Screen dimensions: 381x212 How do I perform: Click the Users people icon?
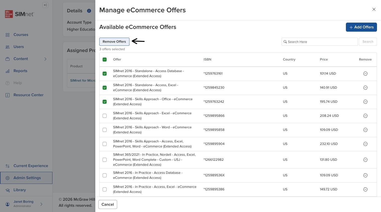point(8,47)
